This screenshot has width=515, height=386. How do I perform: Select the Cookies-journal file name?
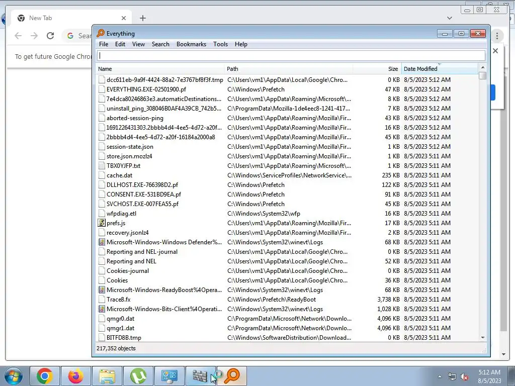(x=127, y=271)
